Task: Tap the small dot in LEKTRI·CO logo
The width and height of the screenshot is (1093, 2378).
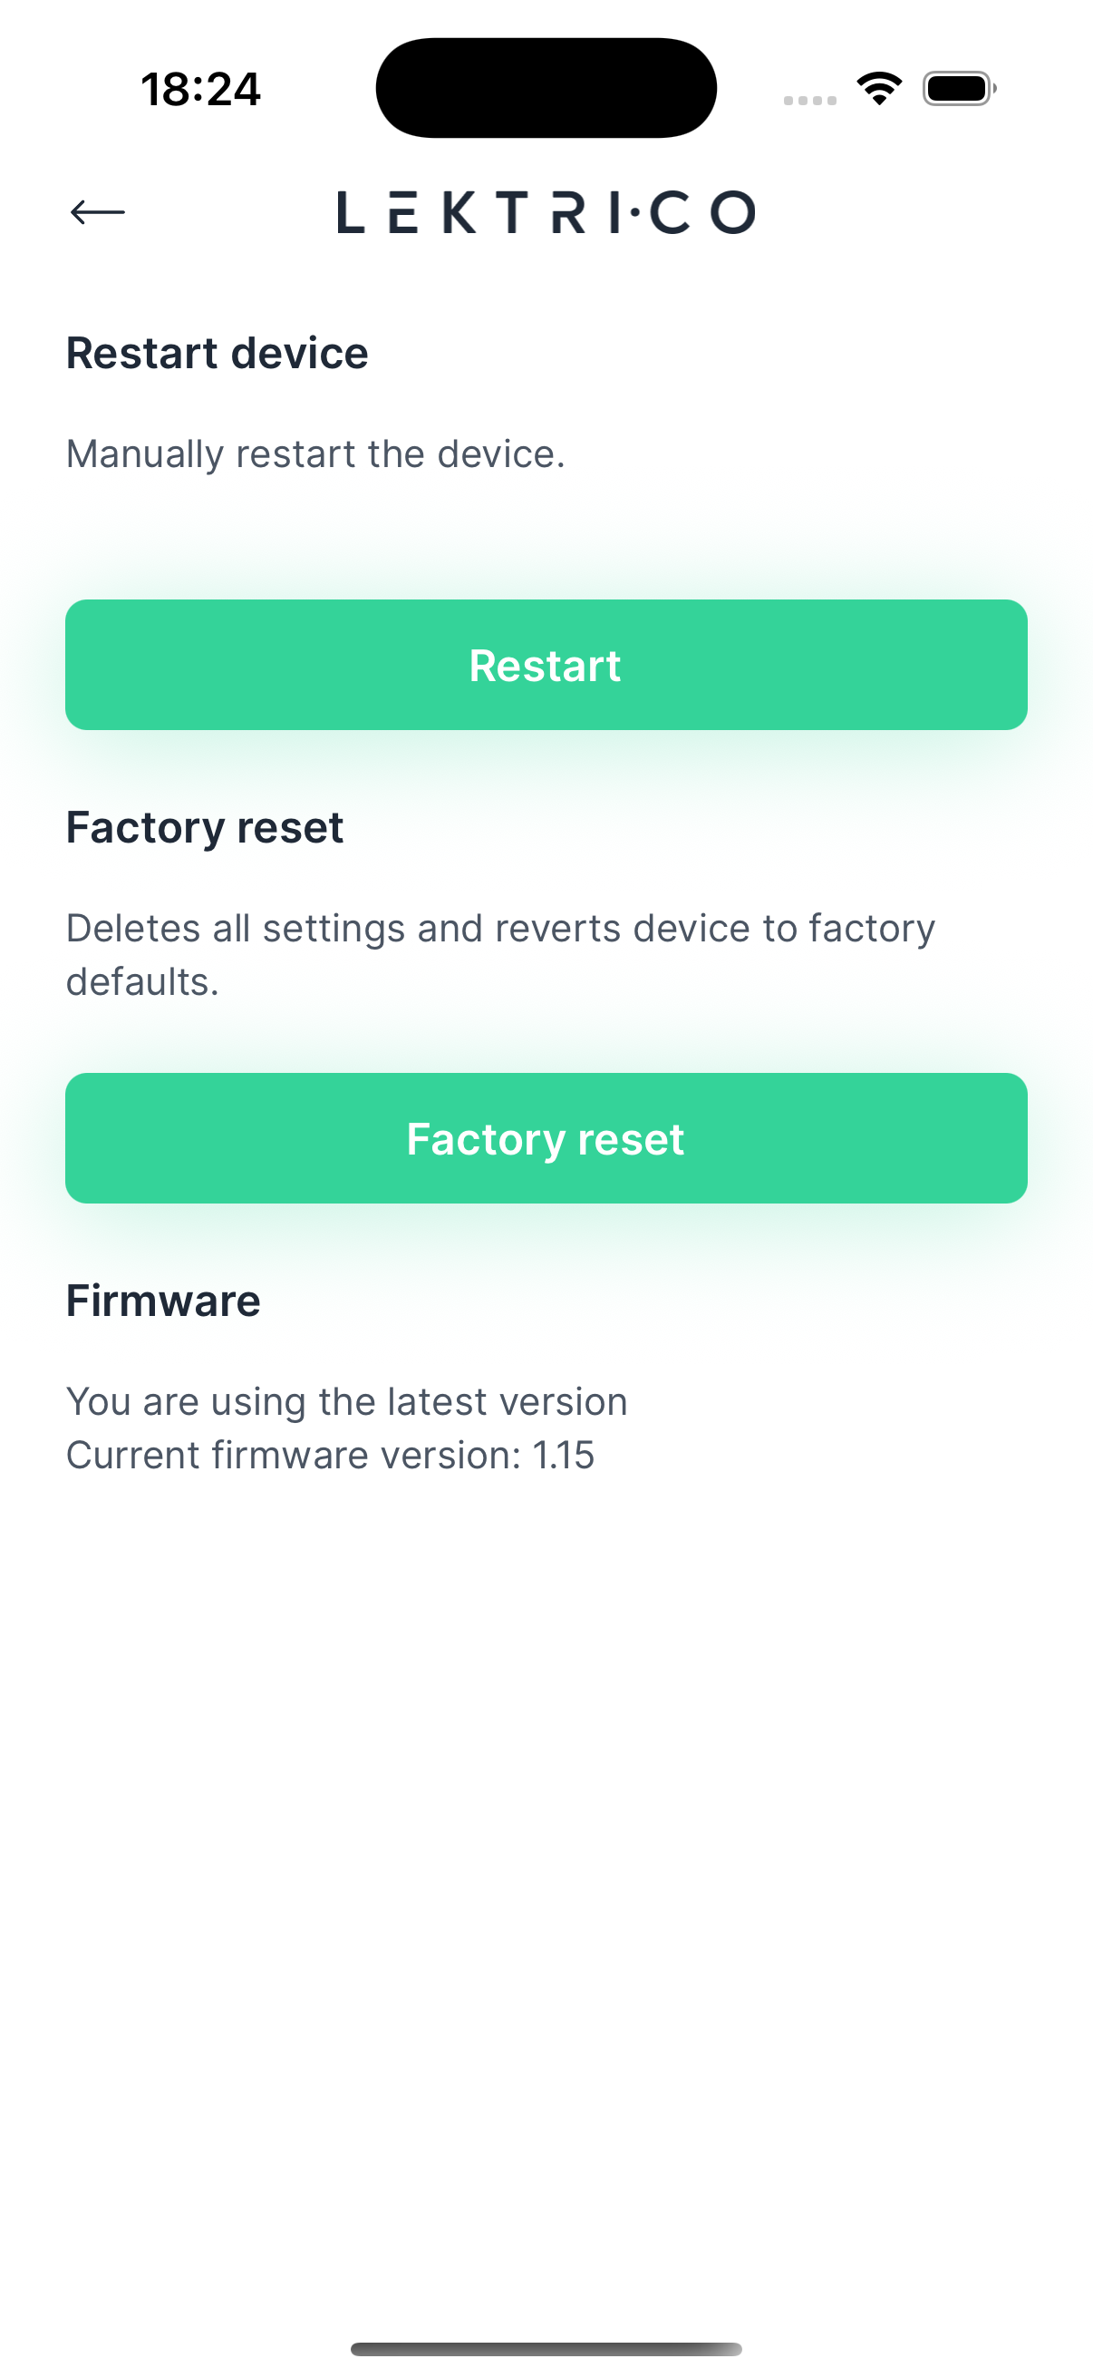Action: pos(634,213)
